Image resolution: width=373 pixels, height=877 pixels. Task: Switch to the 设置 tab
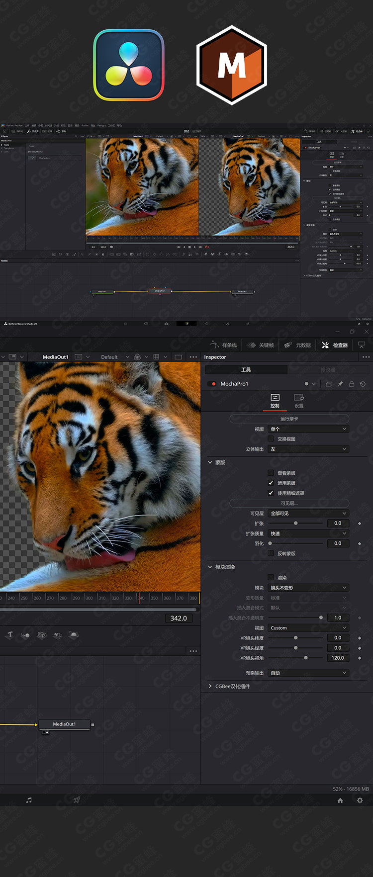click(x=299, y=401)
